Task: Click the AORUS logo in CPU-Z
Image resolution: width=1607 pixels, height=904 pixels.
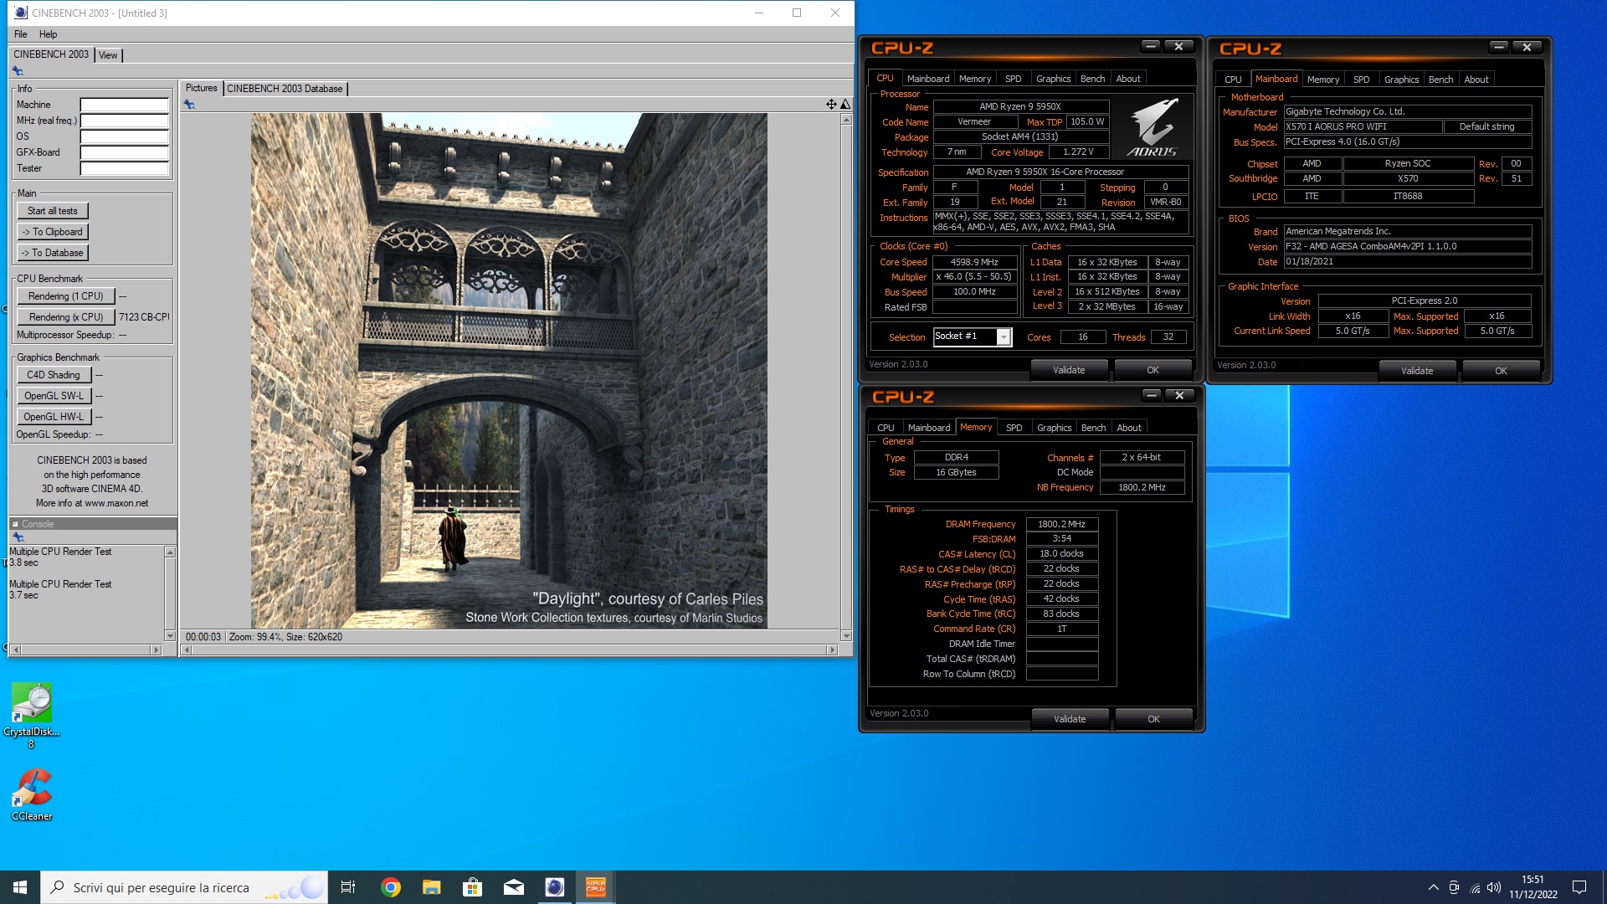Action: 1152,127
